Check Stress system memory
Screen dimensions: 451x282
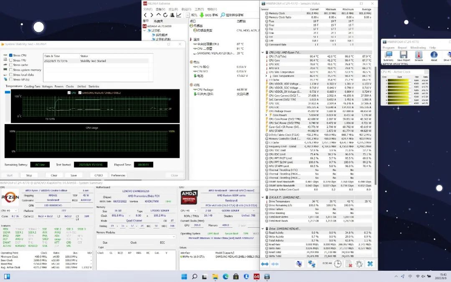tap(10, 70)
